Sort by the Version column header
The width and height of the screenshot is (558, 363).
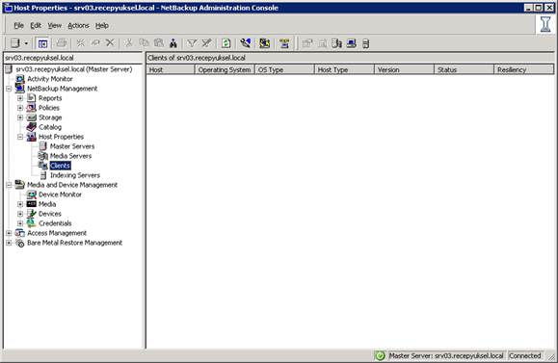[405, 69]
